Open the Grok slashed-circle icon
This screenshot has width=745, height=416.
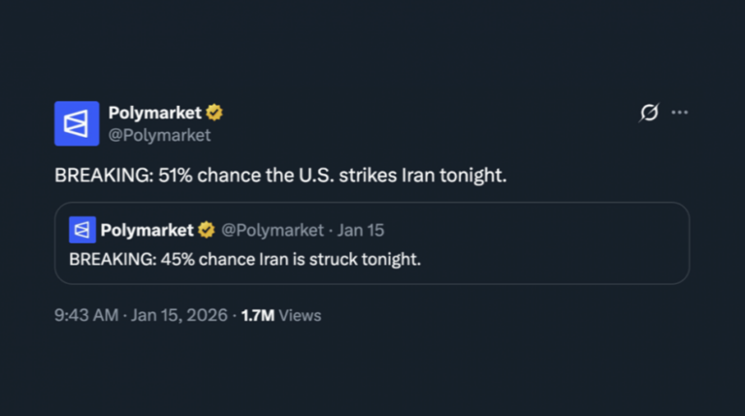tap(649, 112)
